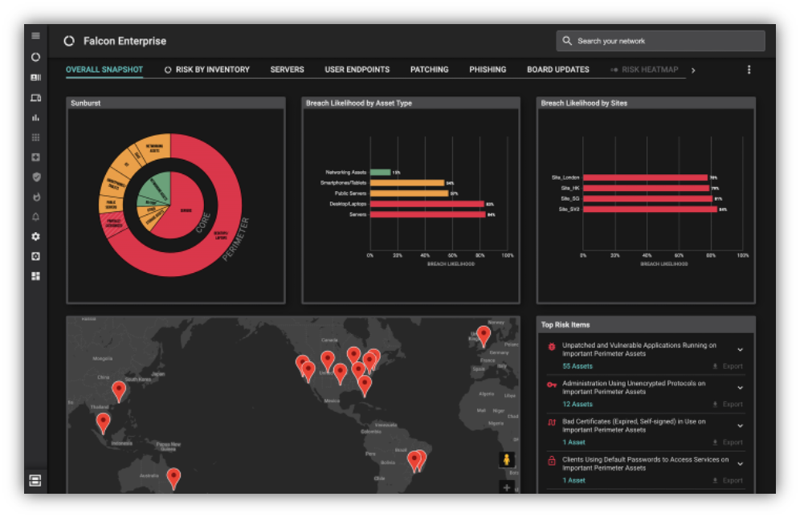Click the server icon at the sidebar bottom

click(x=35, y=481)
